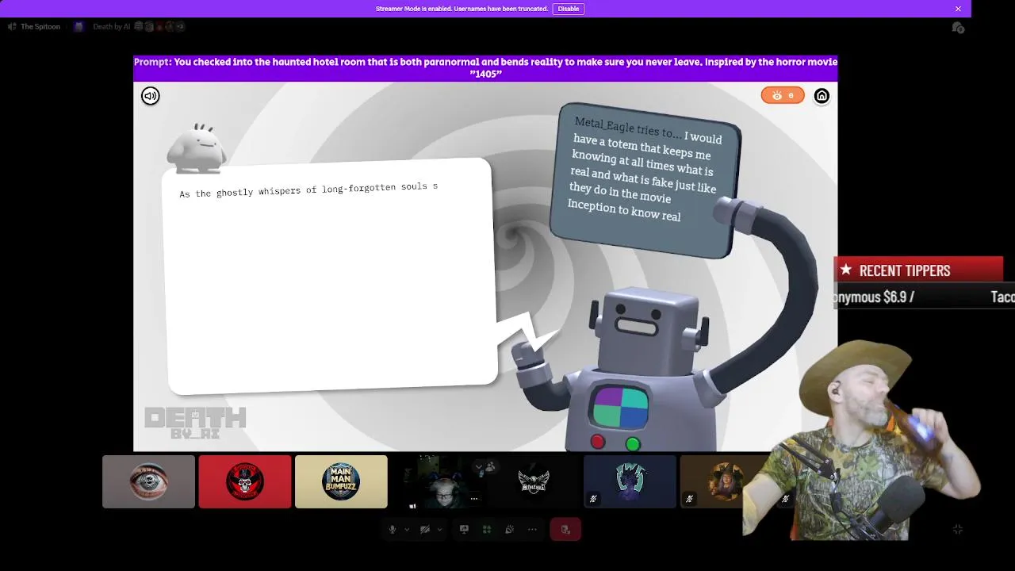Open microphone options dropdown arrow
This screenshot has width=1015, height=571.
(x=407, y=530)
